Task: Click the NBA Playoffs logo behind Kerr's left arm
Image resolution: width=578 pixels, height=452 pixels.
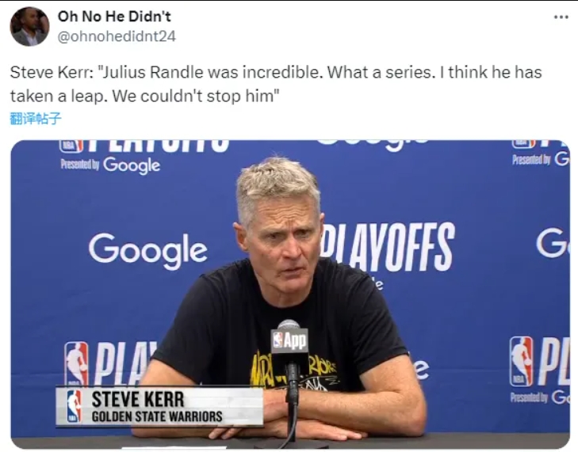Action: [110, 363]
